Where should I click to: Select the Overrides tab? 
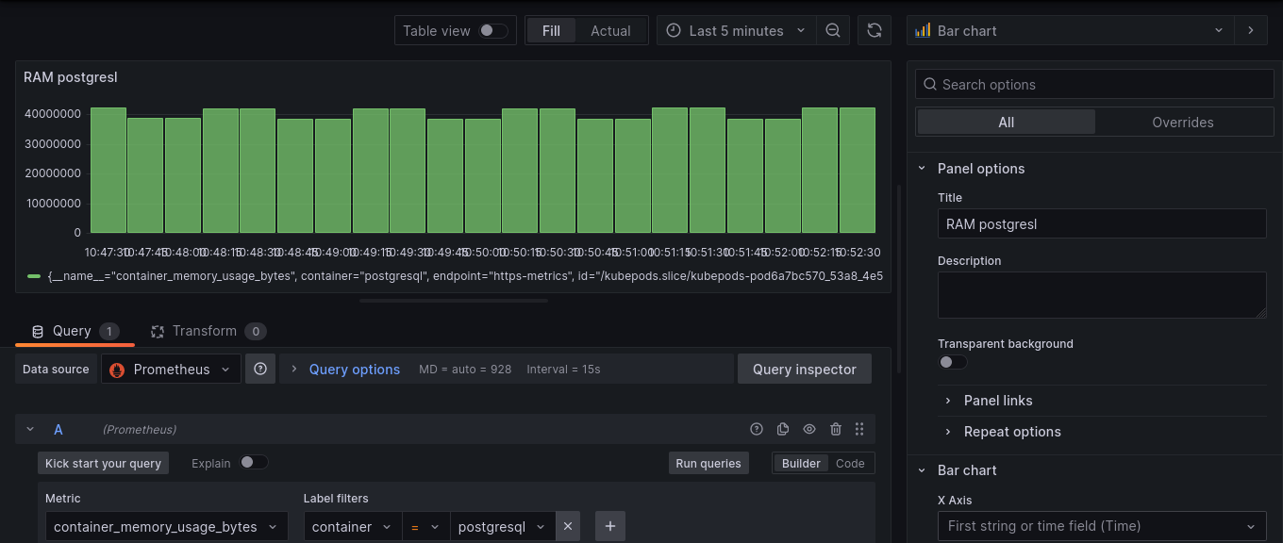[1182, 122]
